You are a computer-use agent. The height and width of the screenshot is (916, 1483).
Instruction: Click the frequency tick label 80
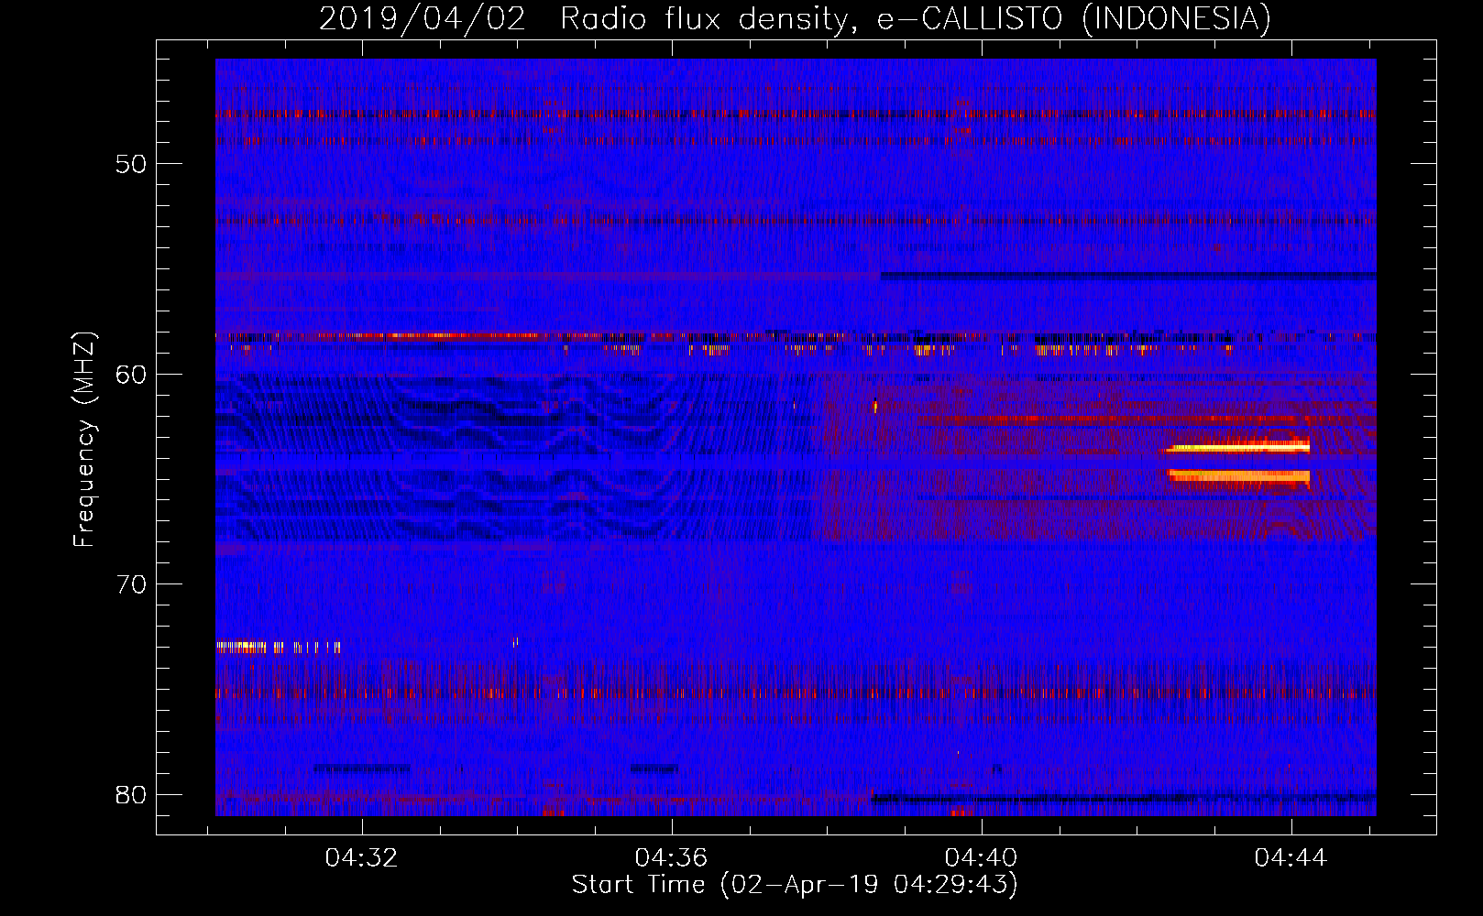click(131, 794)
